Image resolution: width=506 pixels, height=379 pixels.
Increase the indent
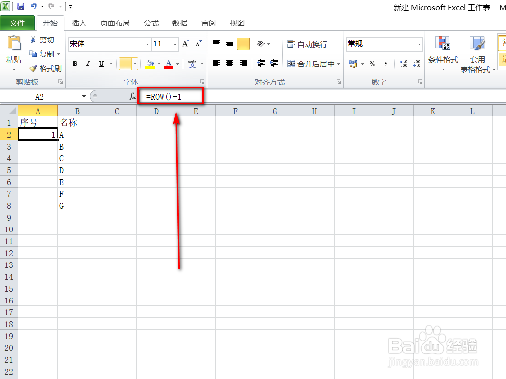pyautogui.click(x=274, y=63)
